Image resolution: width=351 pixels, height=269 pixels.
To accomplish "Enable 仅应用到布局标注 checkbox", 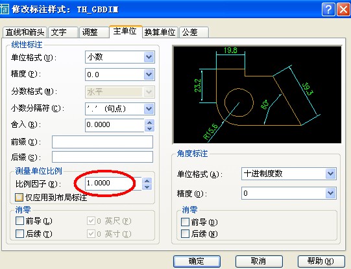I will click(x=19, y=198).
